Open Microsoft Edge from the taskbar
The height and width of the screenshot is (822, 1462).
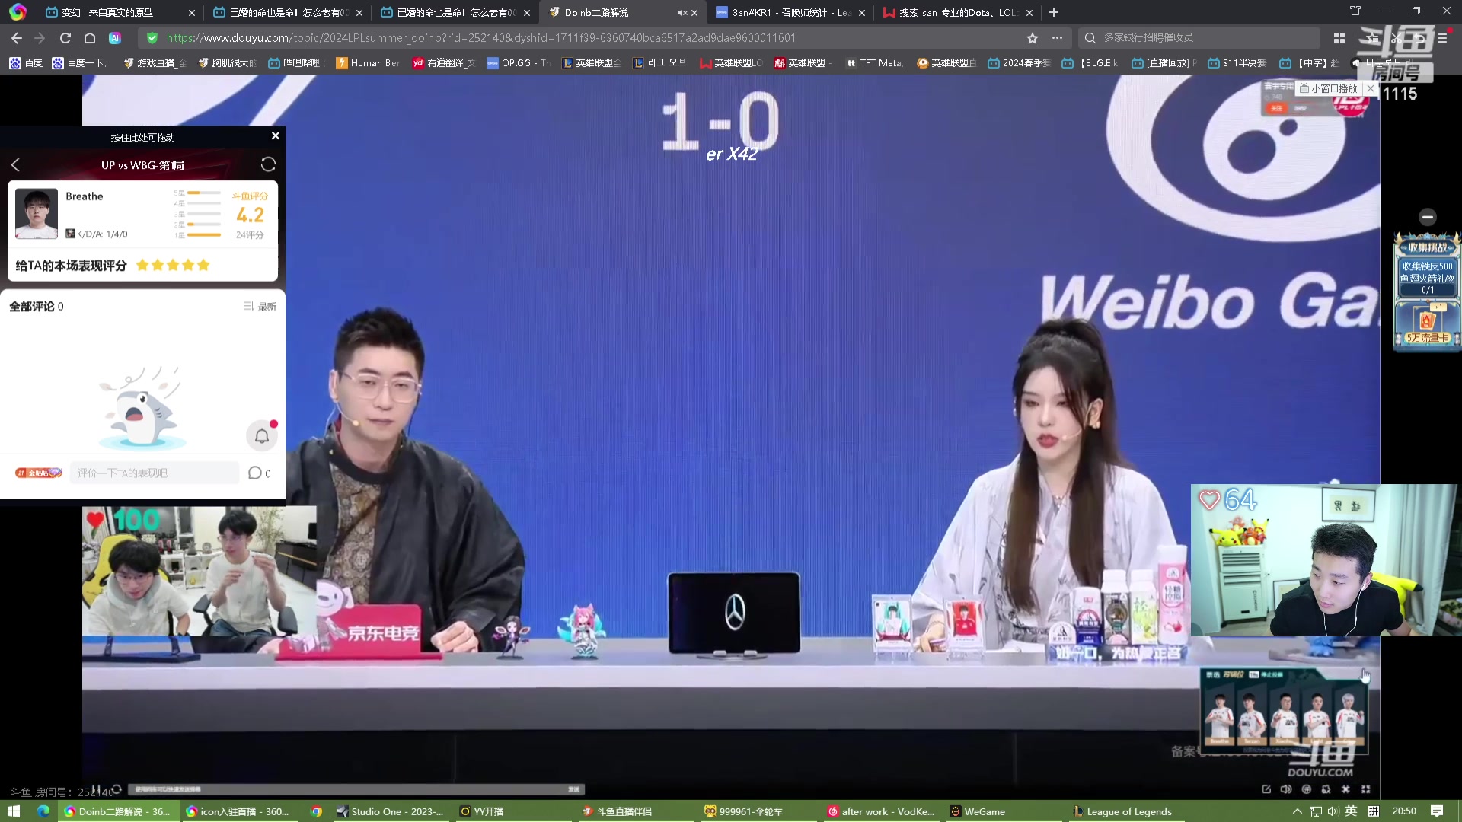tap(43, 811)
